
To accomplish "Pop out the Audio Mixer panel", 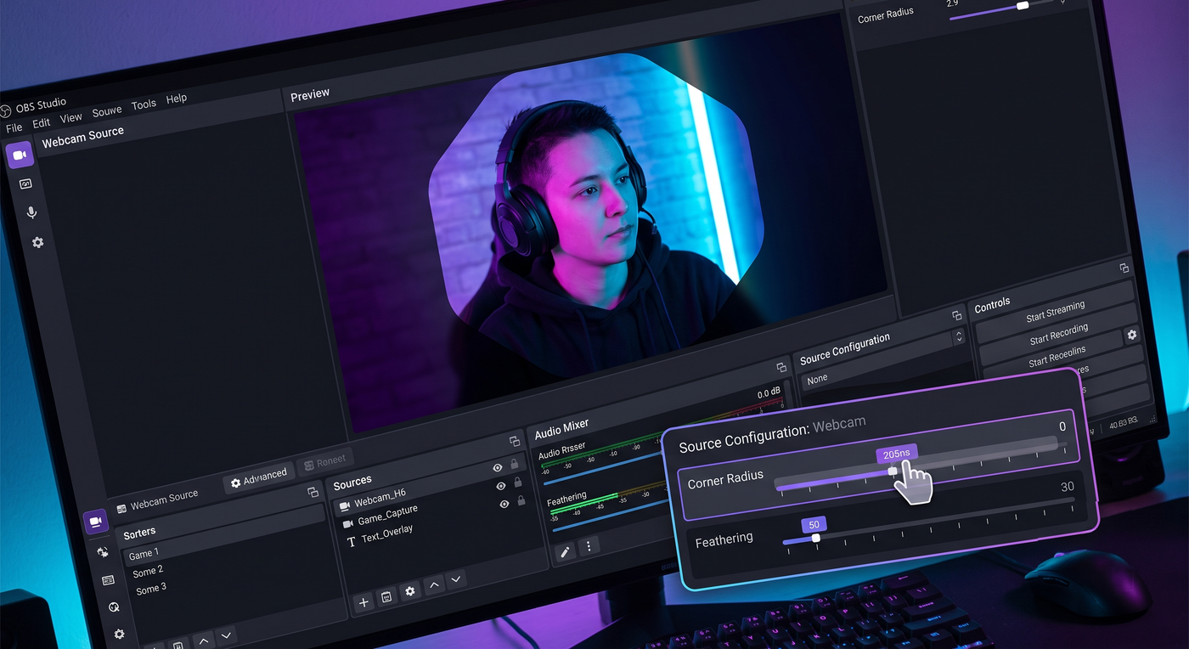I will [x=781, y=367].
